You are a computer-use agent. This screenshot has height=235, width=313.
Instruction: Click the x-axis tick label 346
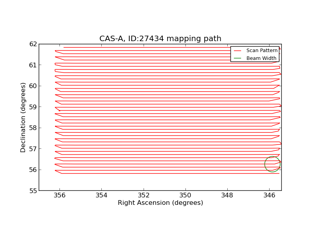tap(269, 195)
